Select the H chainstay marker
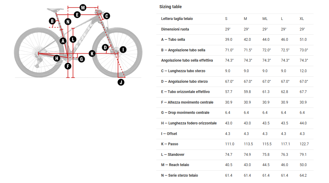Viewport: 329px width, 183px height. (57, 58)
